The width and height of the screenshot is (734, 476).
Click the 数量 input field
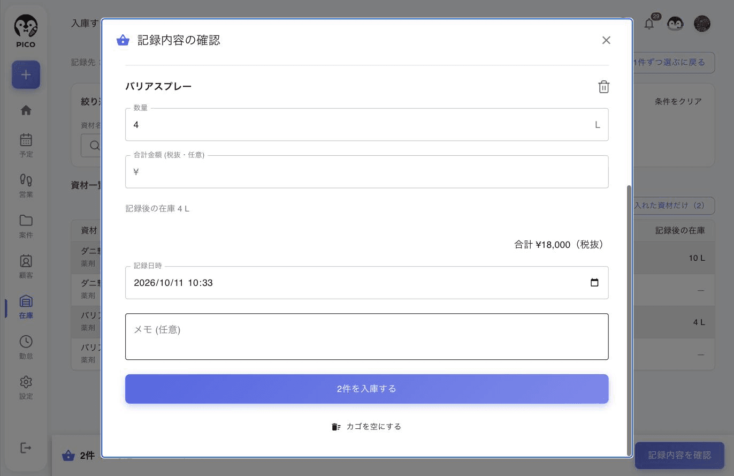[x=366, y=125]
